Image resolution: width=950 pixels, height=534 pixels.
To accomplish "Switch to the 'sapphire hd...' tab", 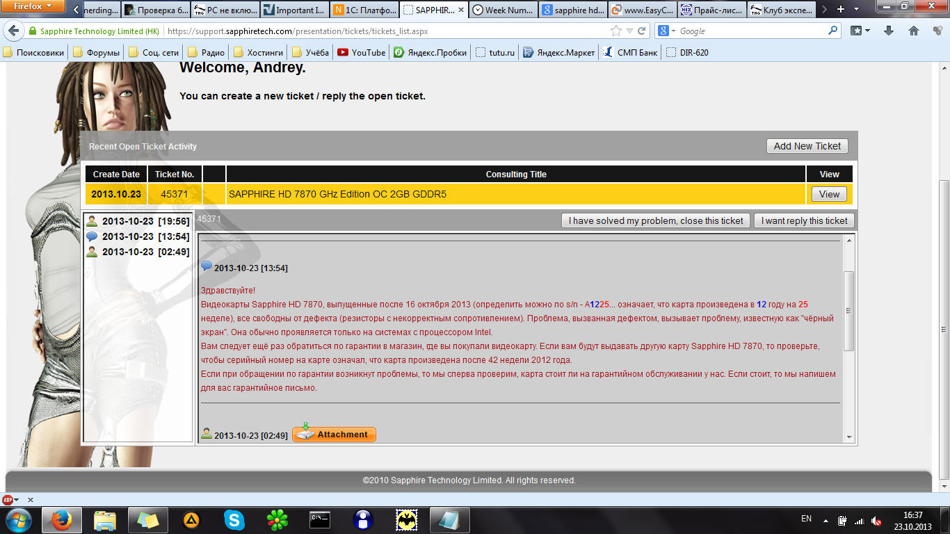I will pos(572,10).
